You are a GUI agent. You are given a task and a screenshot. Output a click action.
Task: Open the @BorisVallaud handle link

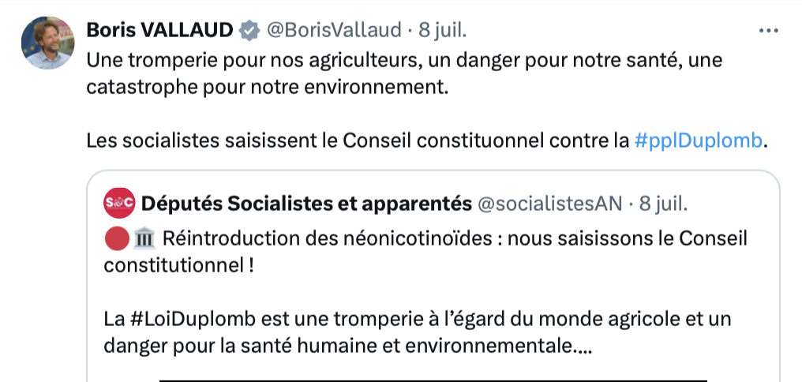[x=334, y=31]
